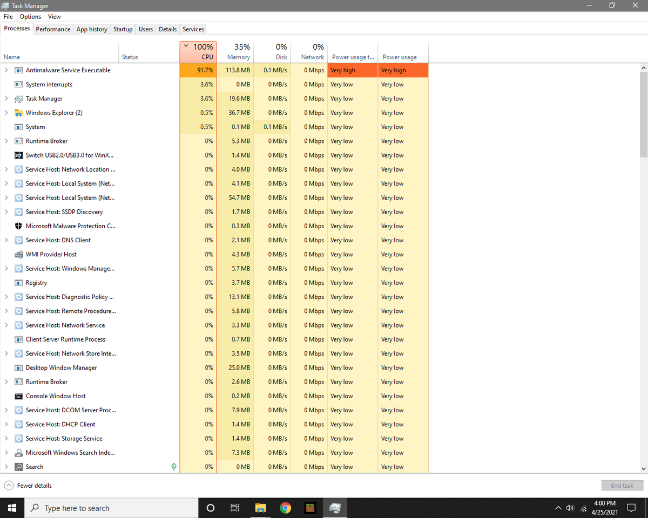
Task: Expand the Task Manager process group
Action: (x=6, y=99)
